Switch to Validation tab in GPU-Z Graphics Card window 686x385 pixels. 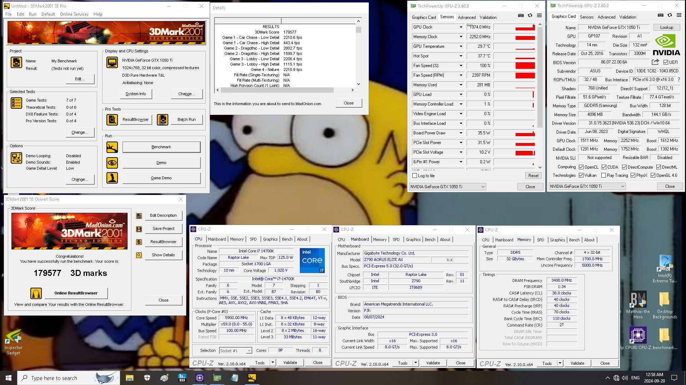(628, 17)
